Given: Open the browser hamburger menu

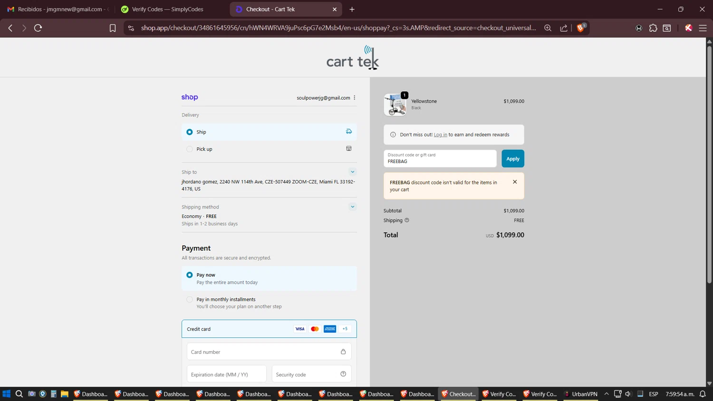Looking at the screenshot, I should [x=703, y=28].
